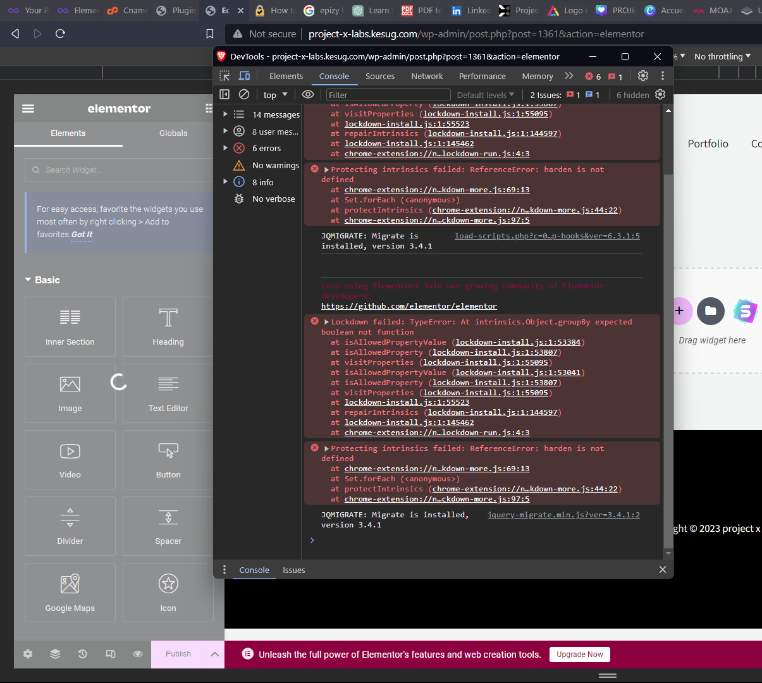Select the Google Maps widget
762x683 pixels.
(x=70, y=593)
